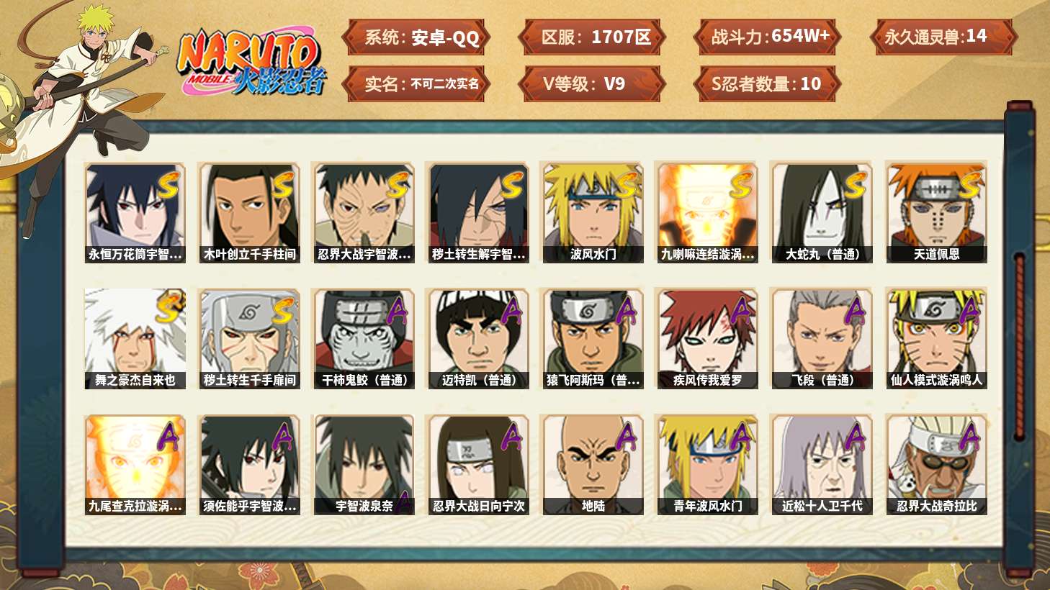Open the 干柿鬼鲛（普通）ninja icon
Screen dimensions: 1050x590
click(x=364, y=339)
